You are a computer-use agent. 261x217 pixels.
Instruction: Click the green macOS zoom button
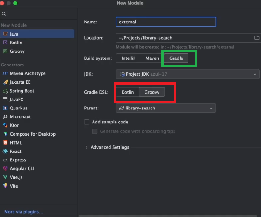[x=15, y=3]
